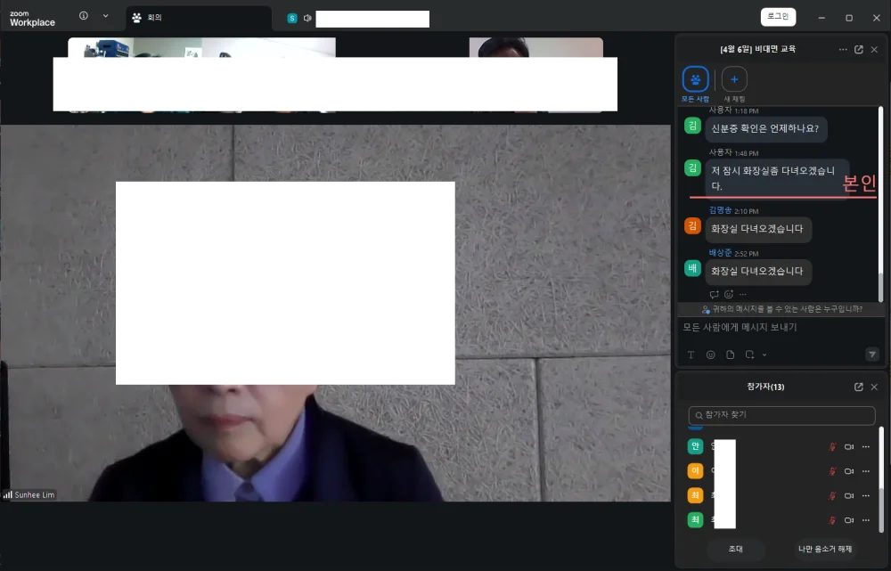Click the Zoom Workplace logo
891x571 pixels.
(32, 18)
